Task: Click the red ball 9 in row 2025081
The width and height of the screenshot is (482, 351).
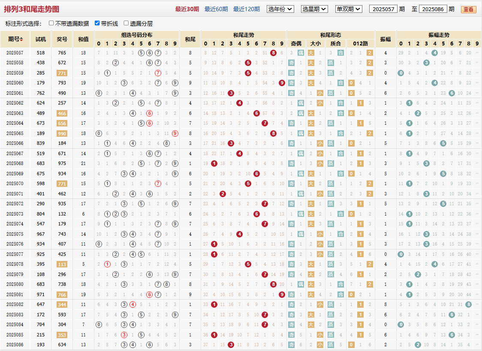Action: pyautogui.click(x=282, y=294)
